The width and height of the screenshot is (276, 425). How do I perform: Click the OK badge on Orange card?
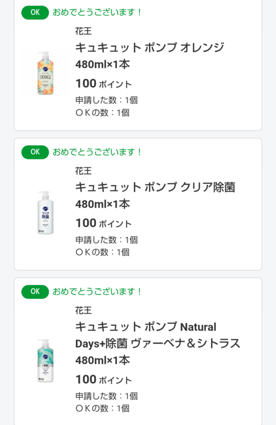pos(35,12)
